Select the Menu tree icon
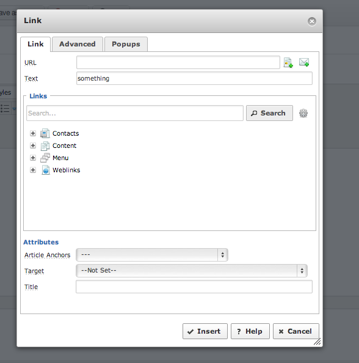The height and width of the screenshot is (363, 359). [45, 158]
